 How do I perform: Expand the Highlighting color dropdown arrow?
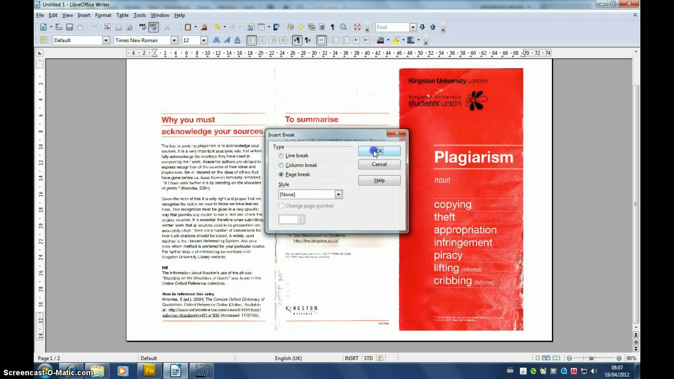[x=404, y=41]
